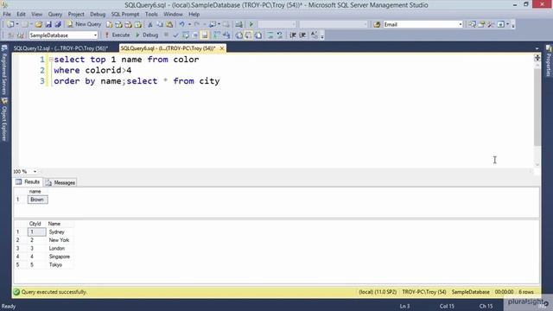The width and height of the screenshot is (553, 311).
Task: Open the 100 % zoom dropdown
Action: pyautogui.click(x=35, y=171)
